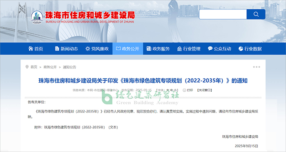Viewport: 286px width, 152px height.
Task: Click the search input box
Action: 223,14
